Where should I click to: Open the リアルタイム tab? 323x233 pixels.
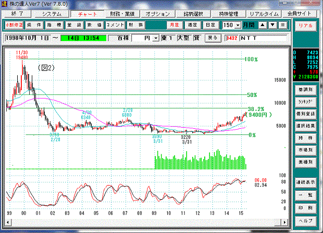[264, 14]
